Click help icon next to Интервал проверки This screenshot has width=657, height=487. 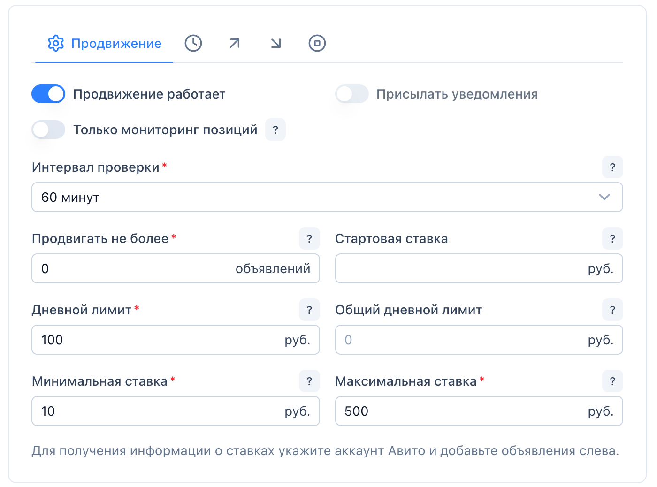612,167
